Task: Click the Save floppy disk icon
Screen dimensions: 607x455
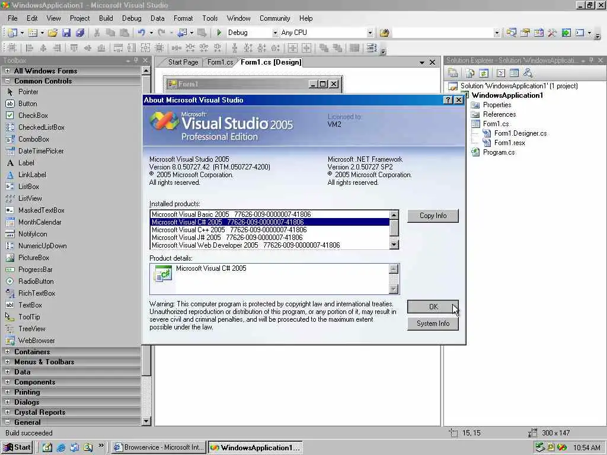Action: [66, 33]
